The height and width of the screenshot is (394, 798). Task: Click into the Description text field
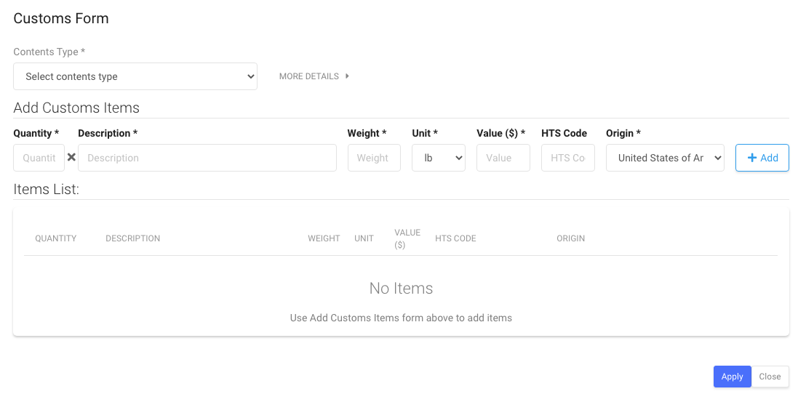(207, 158)
